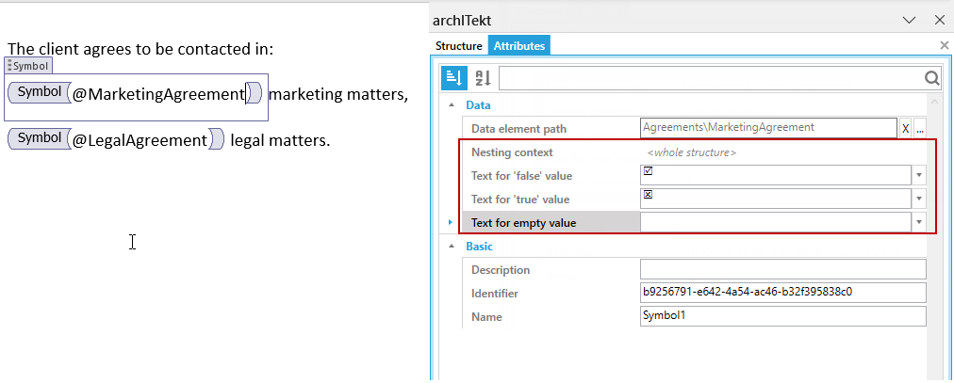Screen dimensions: 954x383
Task: Click the Data element path label
Action: point(519,129)
